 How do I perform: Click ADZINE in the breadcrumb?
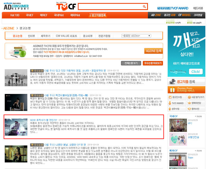click(9, 28)
